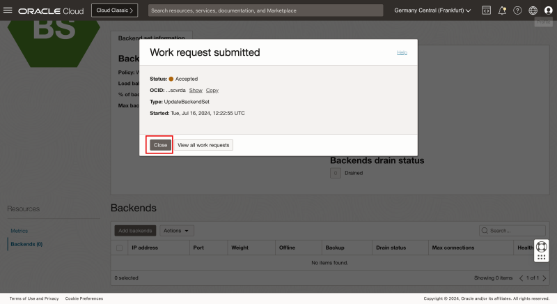
Task: Click the Oracle Cloud logo
Action: pos(51,11)
